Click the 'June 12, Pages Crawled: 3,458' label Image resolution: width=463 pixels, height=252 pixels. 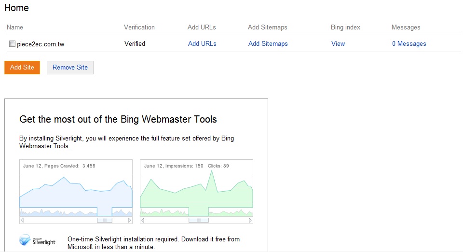point(59,166)
